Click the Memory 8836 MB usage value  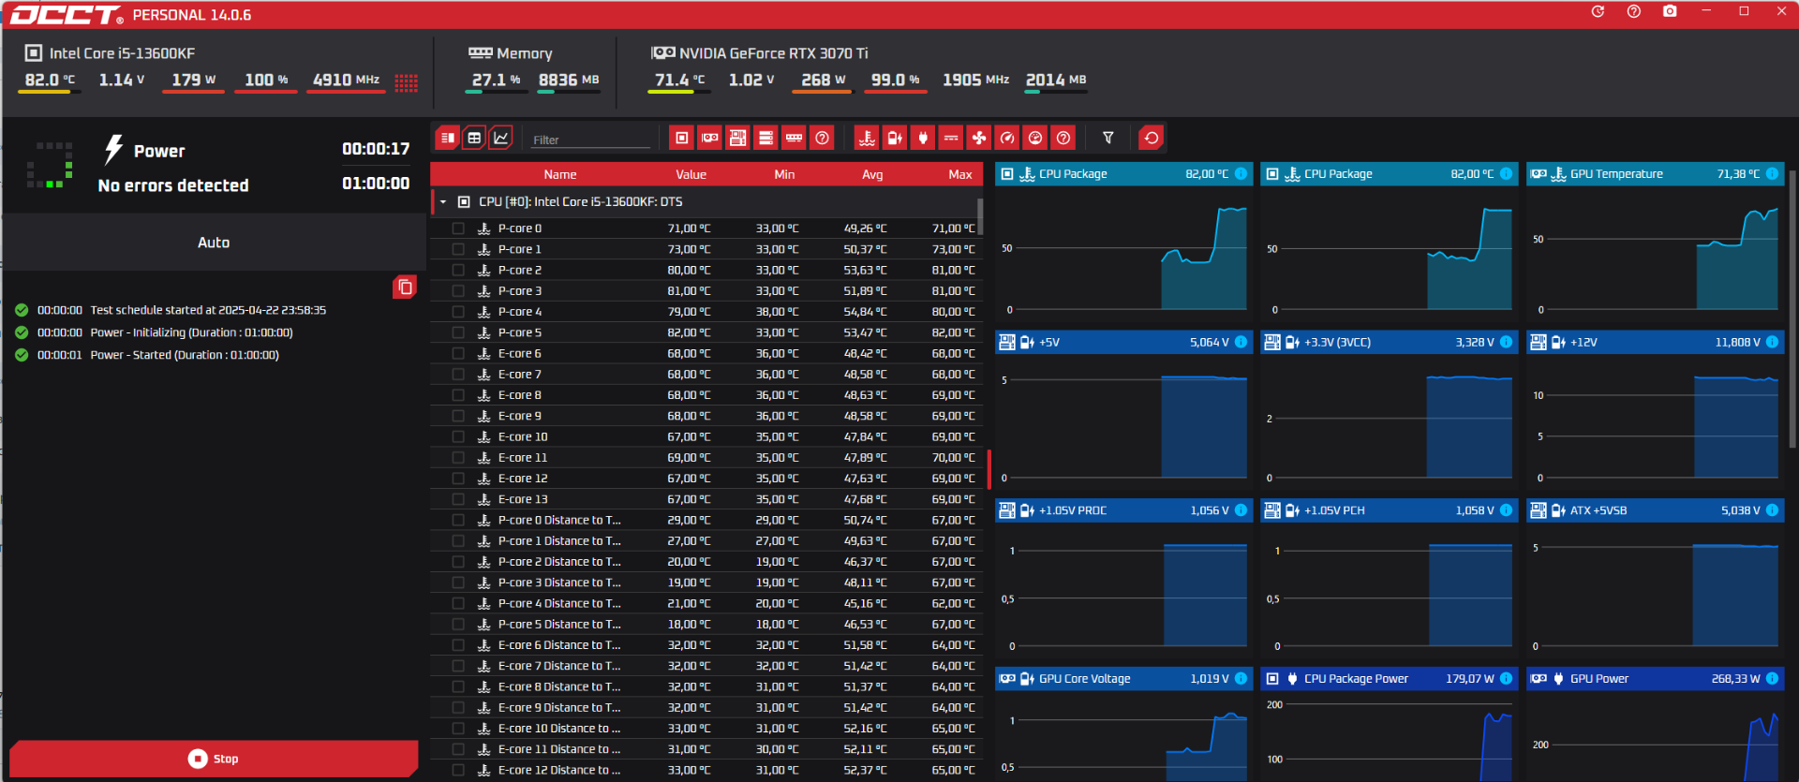pyautogui.click(x=569, y=81)
